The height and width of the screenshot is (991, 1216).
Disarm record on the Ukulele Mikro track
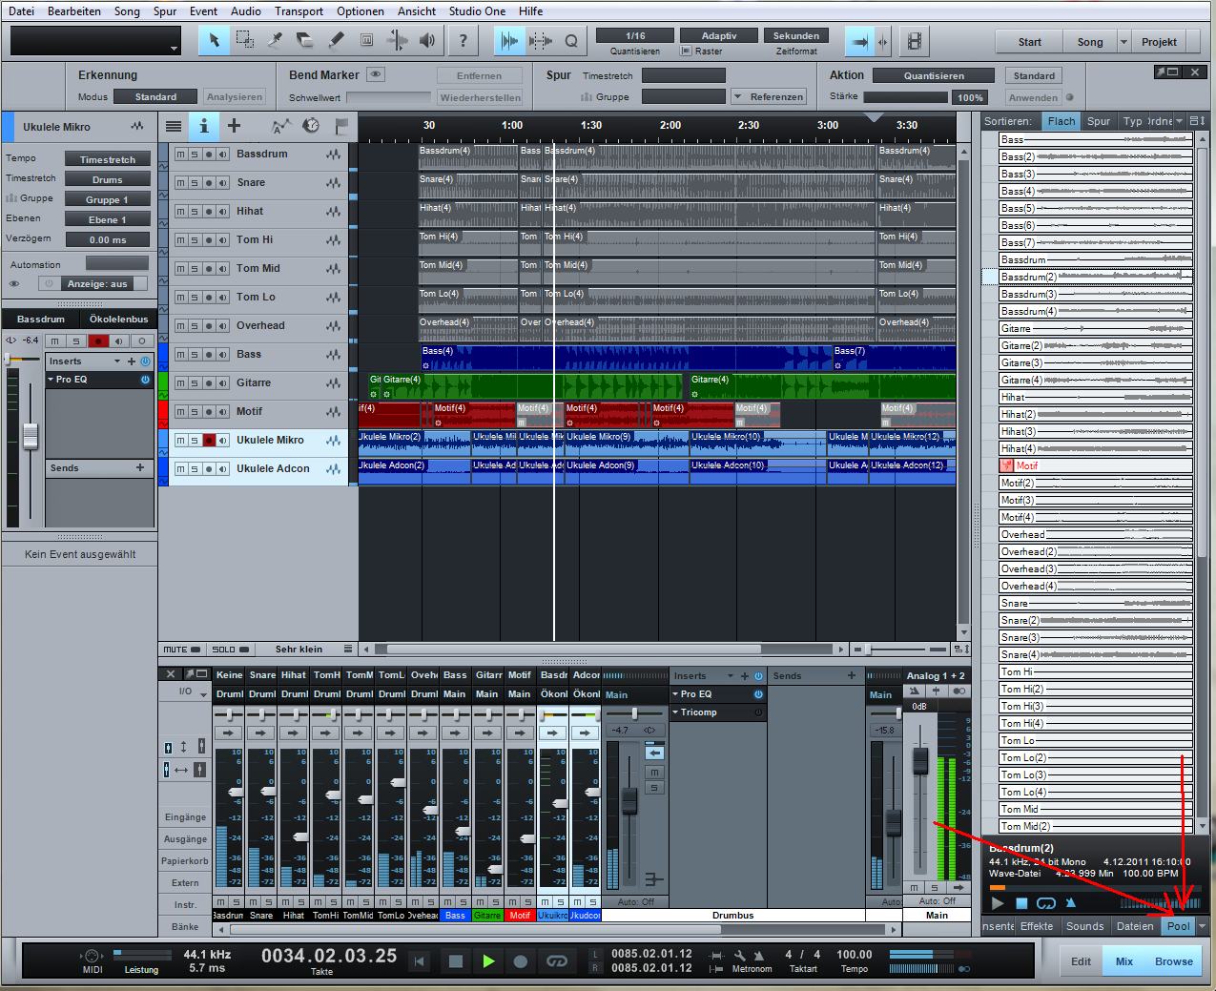(209, 441)
